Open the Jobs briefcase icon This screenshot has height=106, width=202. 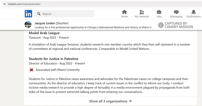click(x=159, y=12)
